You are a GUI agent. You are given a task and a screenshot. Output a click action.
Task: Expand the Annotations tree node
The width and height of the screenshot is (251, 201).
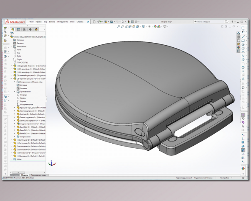(11, 46)
